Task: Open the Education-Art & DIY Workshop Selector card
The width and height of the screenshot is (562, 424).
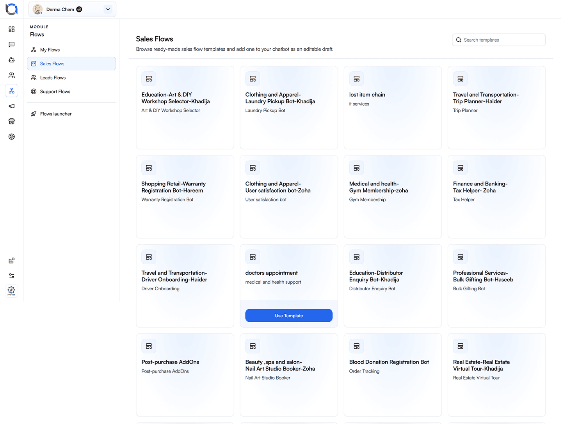Action: click(x=185, y=108)
